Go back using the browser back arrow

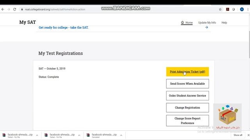[3, 9]
